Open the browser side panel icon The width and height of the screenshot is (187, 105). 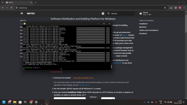click(x=175, y=8)
